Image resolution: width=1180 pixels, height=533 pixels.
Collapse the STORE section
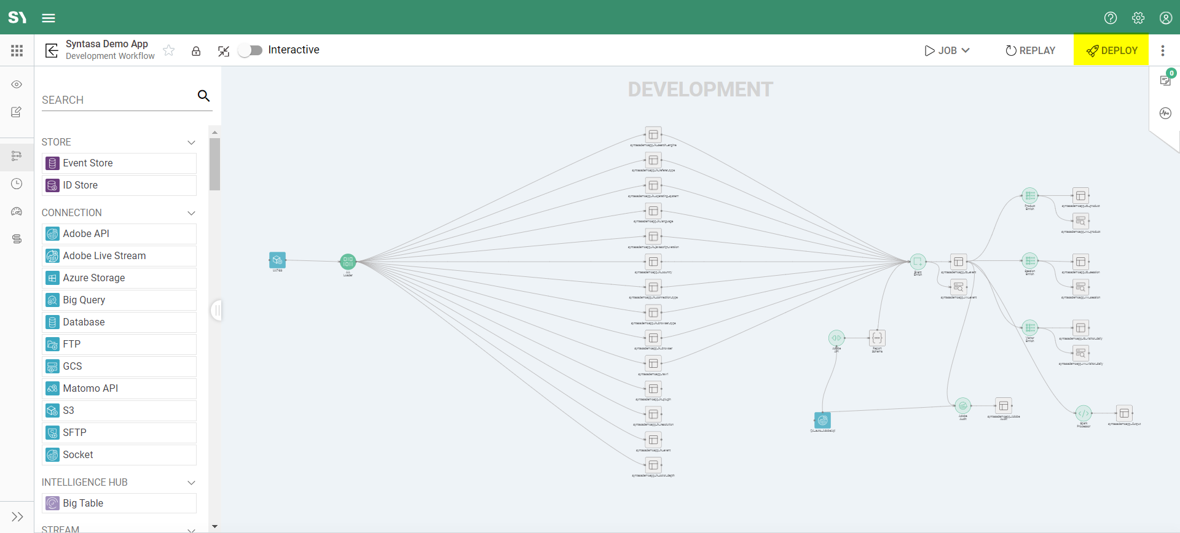(x=191, y=142)
